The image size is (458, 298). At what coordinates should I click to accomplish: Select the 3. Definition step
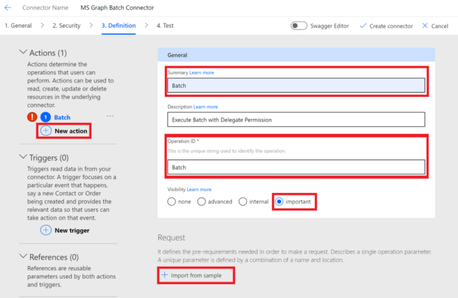click(x=118, y=25)
